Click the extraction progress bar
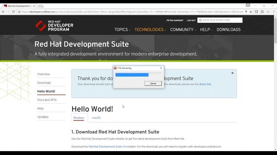 pos(138,75)
